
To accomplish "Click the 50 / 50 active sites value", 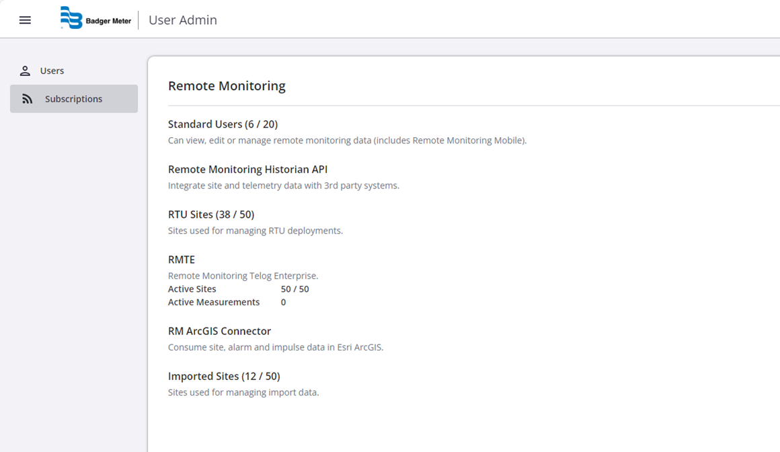I will tap(295, 289).
